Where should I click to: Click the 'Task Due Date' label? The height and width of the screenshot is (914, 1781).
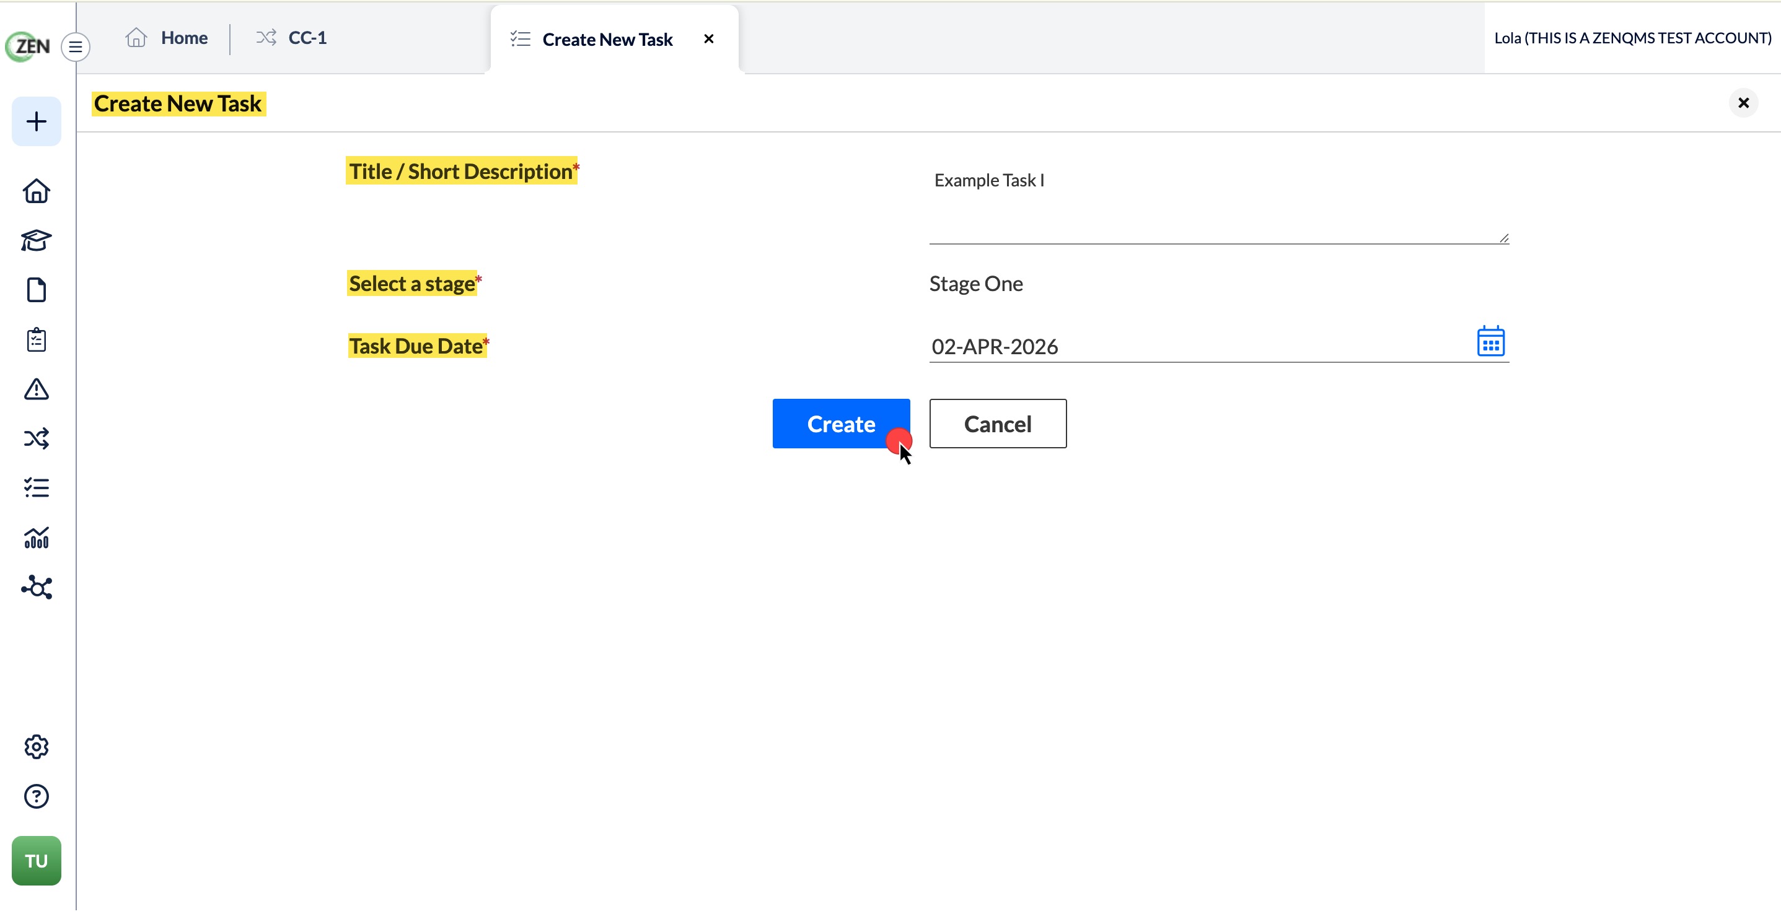click(x=418, y=346)
